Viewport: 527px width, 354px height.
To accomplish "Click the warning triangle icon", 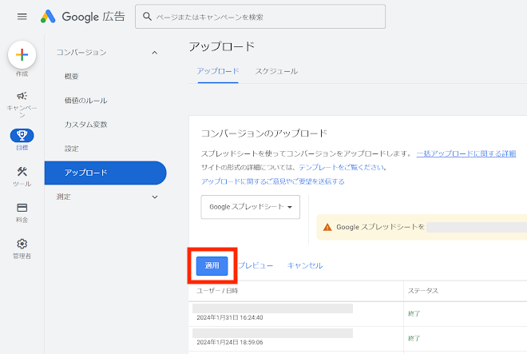I will click(327, 228).
